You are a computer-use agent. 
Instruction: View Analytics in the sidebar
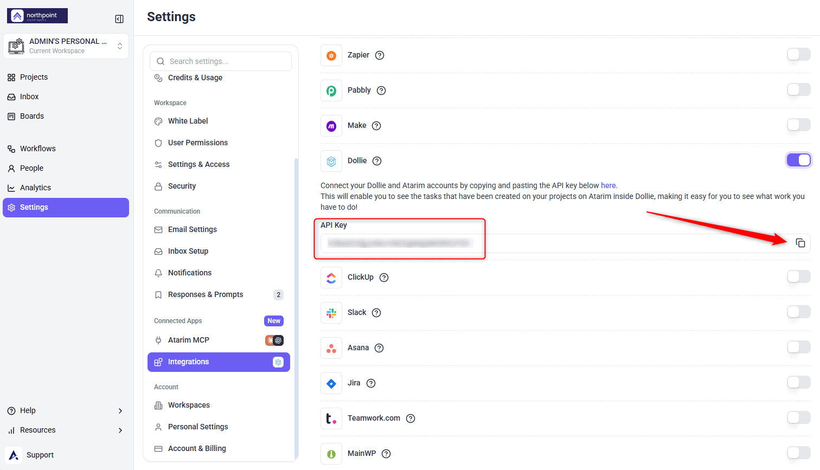click(66, 188)
